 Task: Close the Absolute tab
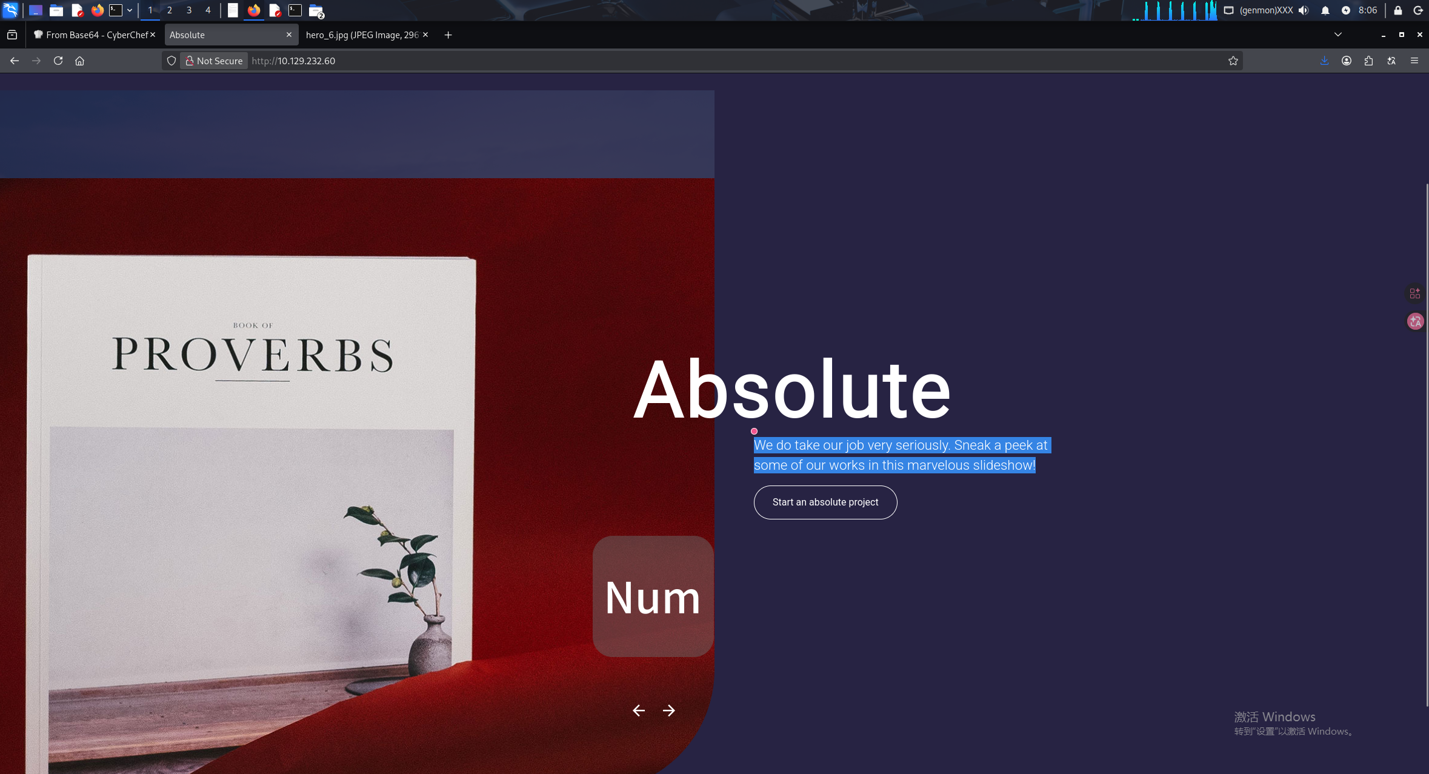click(x=289, y=35)
